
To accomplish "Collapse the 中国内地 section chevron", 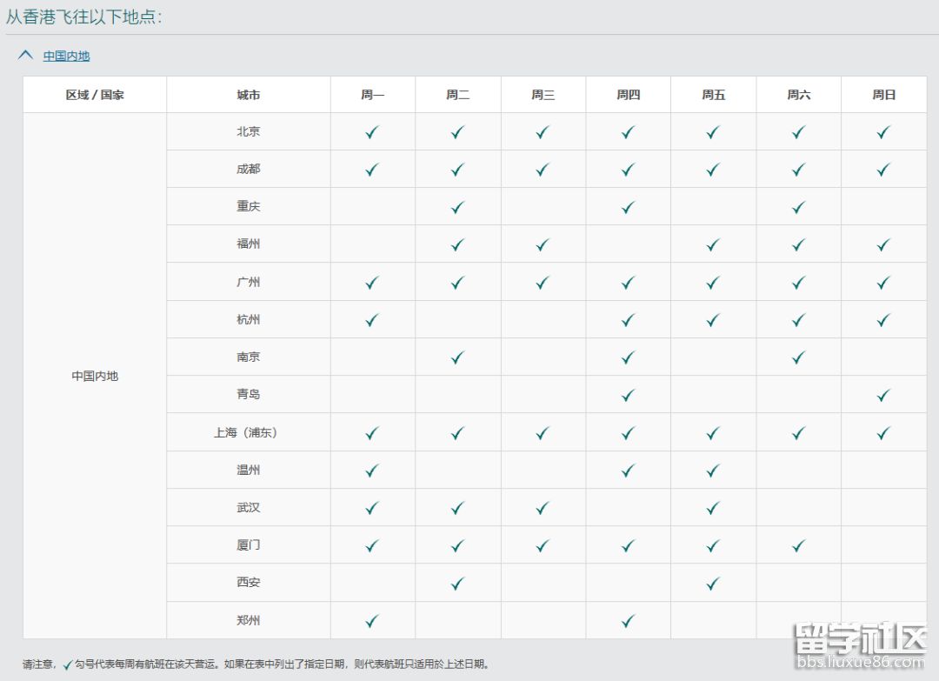I will click(x=23, y=54).
